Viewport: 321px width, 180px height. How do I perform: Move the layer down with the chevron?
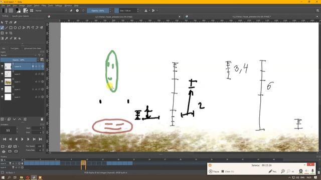tap(15, 119)
